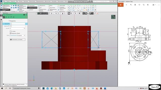The image size is (161, 90).
Task: Click the Windows Start button
Action: click(x=2, y=88)
